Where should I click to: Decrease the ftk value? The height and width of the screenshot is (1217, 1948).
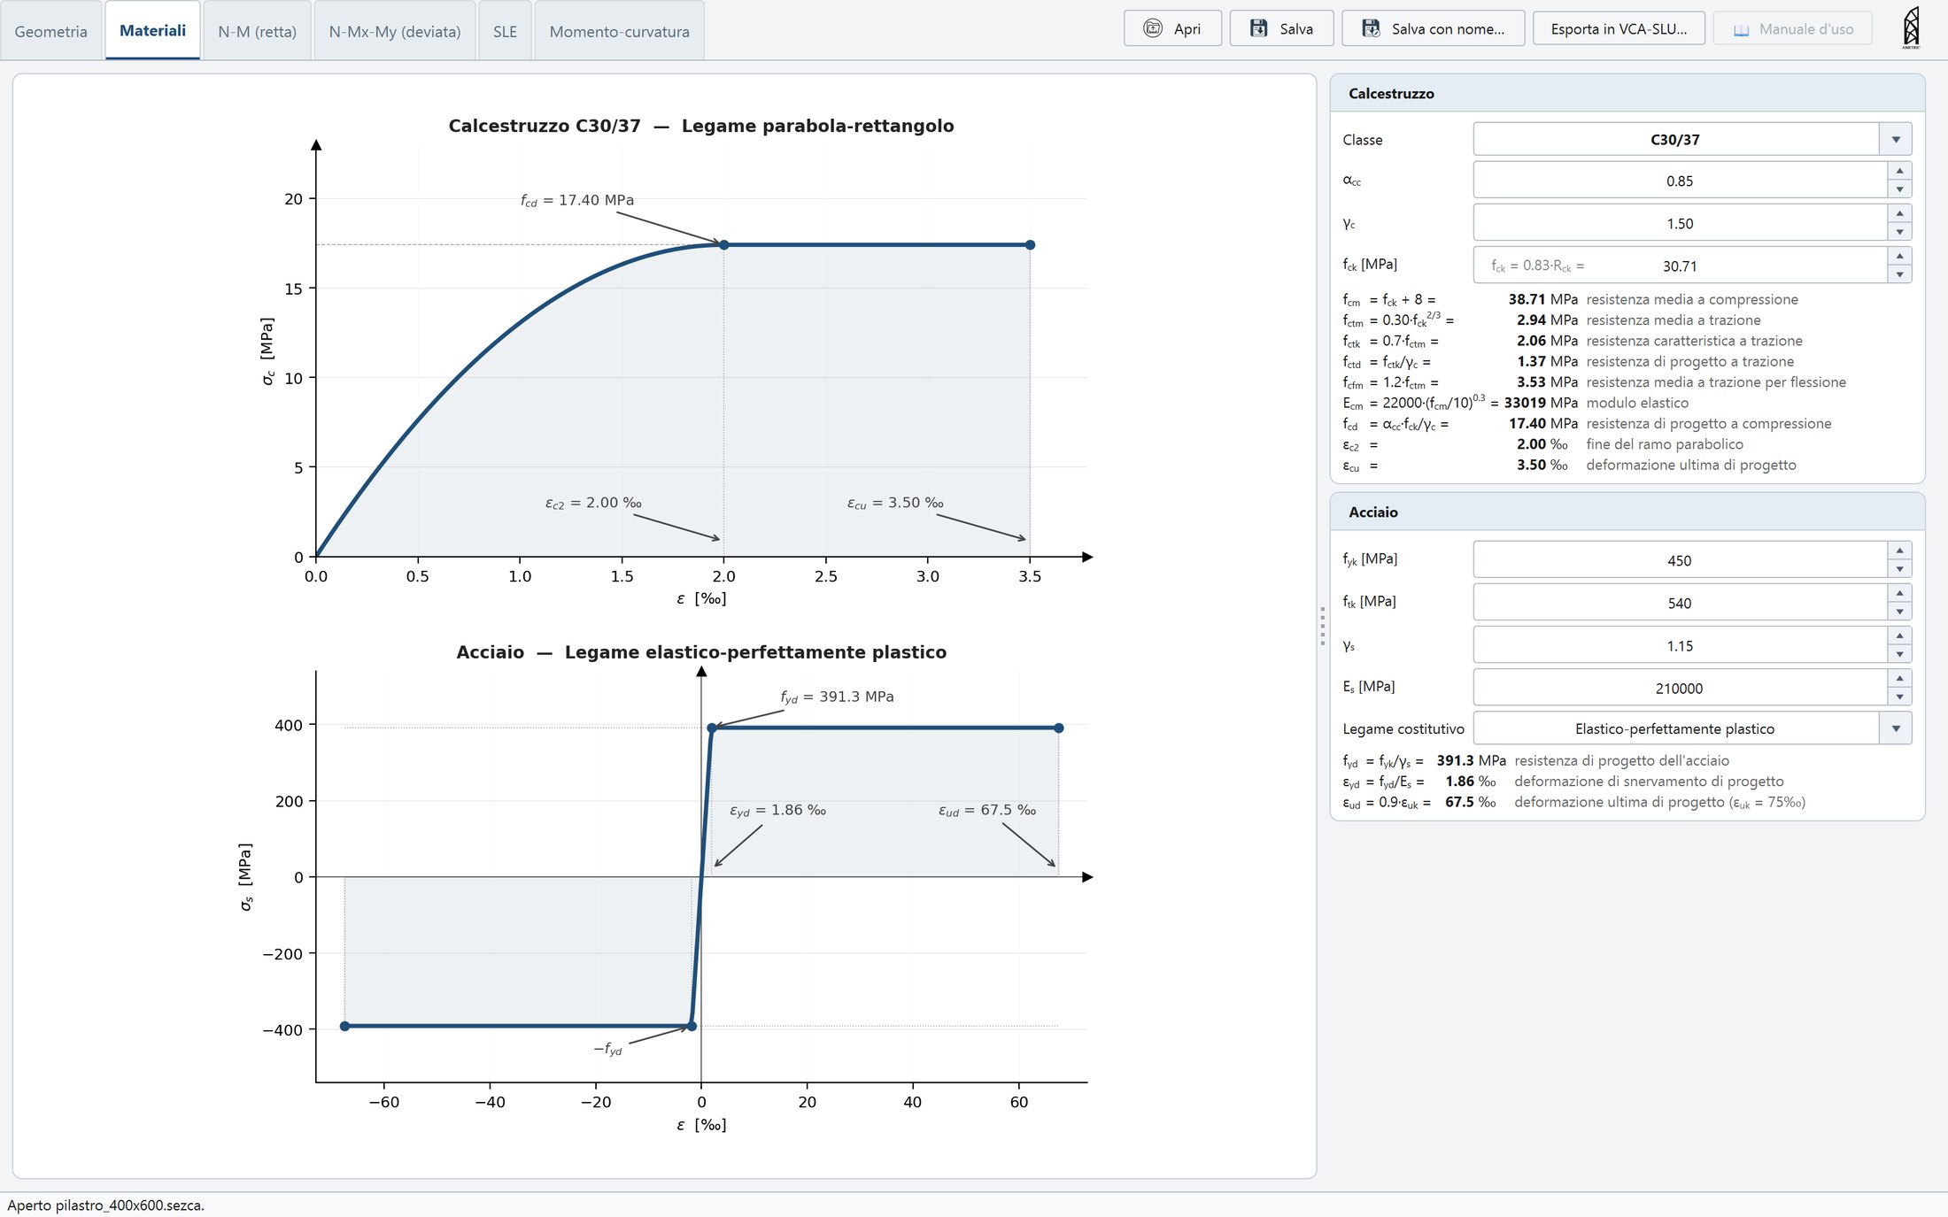click(1899, 612)
